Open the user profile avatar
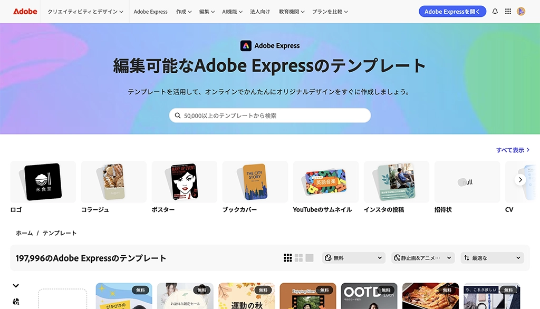The height and width of the screenshot is (309, 540). 521,11
